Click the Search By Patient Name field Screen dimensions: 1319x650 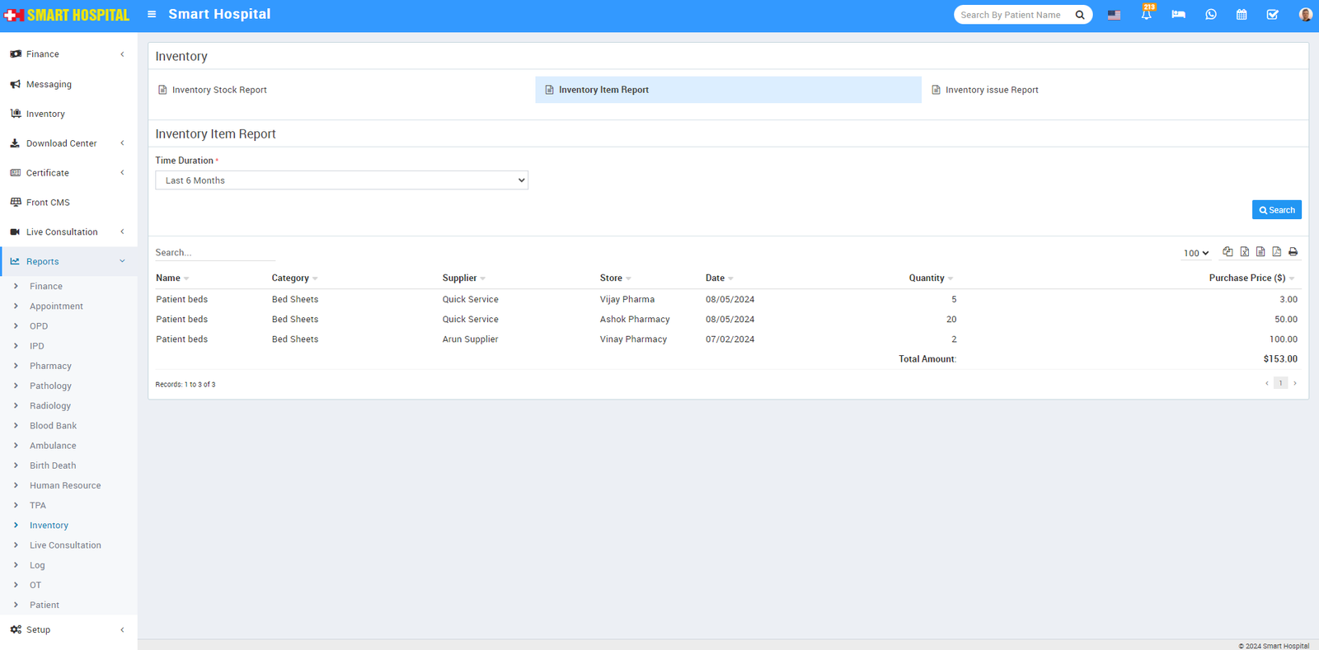(x=1012, y=15)
